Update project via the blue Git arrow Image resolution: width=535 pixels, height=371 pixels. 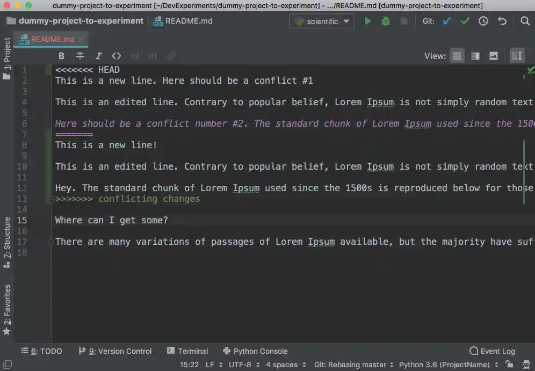click(447, 21)
